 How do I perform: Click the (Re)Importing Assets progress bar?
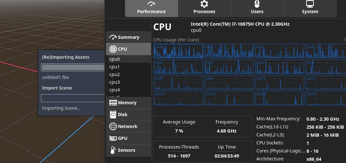click(73, 67)
